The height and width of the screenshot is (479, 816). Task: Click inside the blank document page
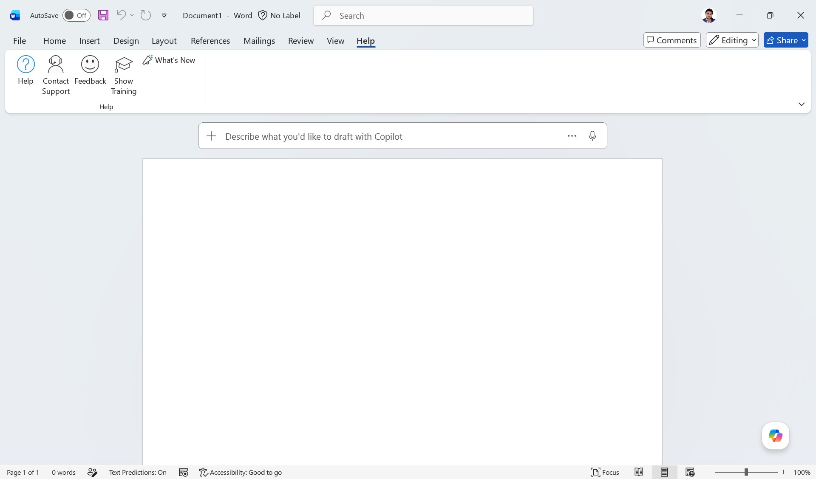(402, 312)
